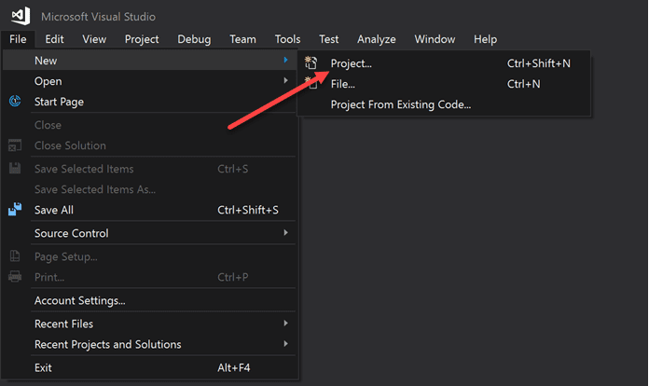Expand the Source Control submenu
This screenshot has width=649, height=386.
point(285,233)
